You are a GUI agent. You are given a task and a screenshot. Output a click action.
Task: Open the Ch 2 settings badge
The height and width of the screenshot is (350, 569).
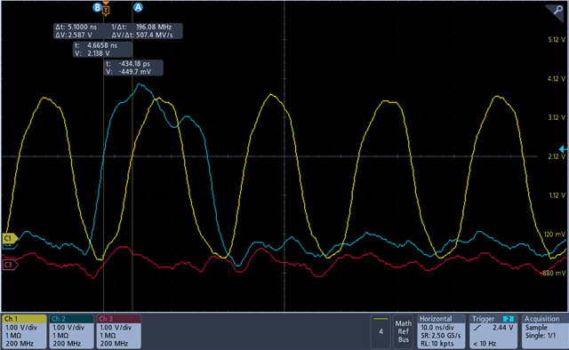[x=71, y=331]
